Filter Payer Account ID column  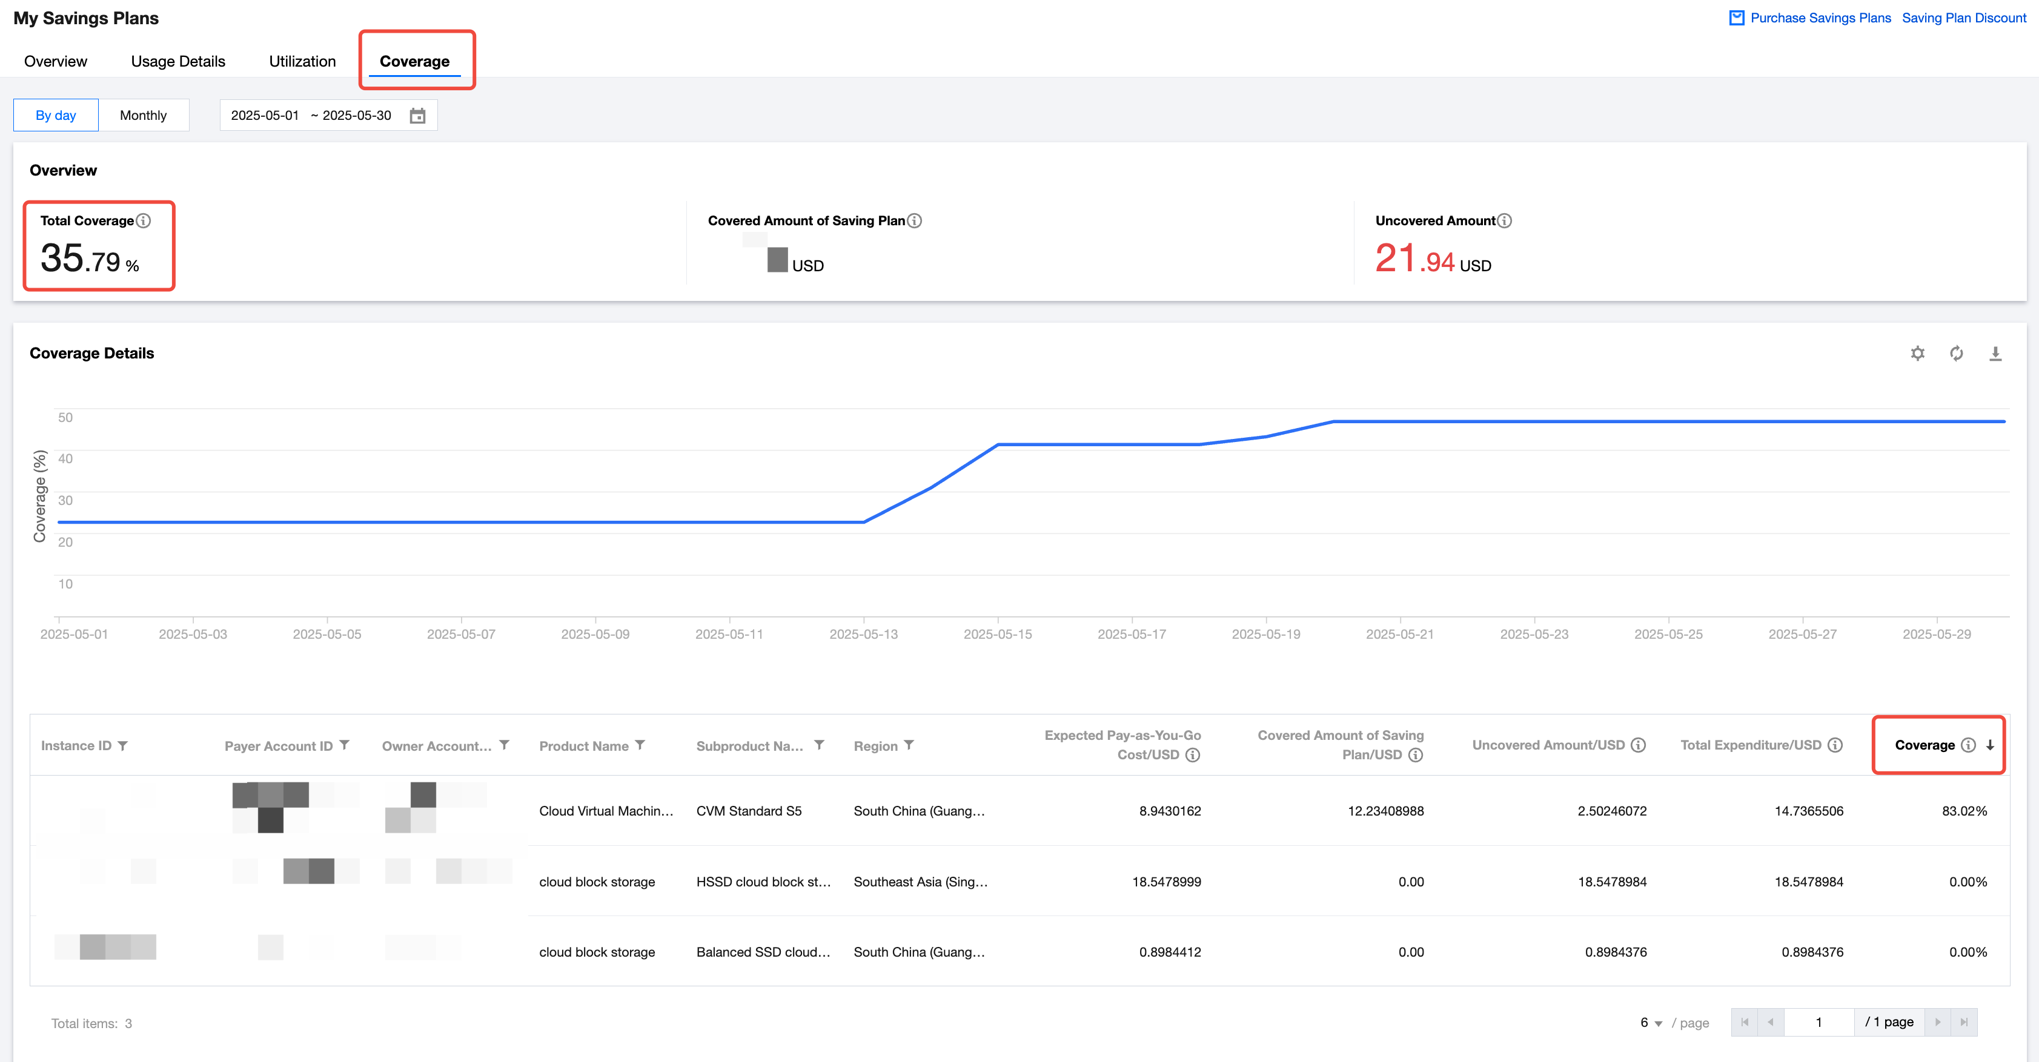[344, 745]
